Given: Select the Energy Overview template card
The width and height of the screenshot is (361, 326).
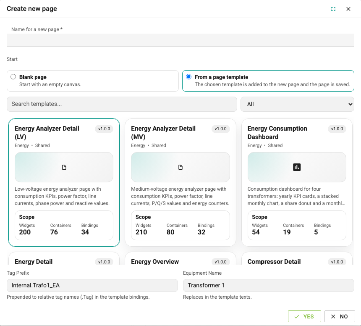Looking at the screenshot, I should click(x=180, y=258).
